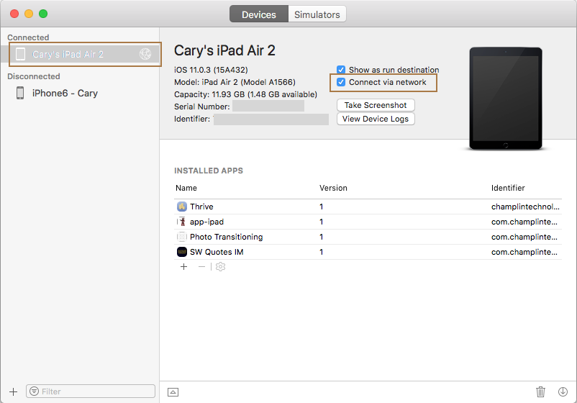
Task: Select iPhone6 - Cary in the sidebar
Action: coord(65,93)
